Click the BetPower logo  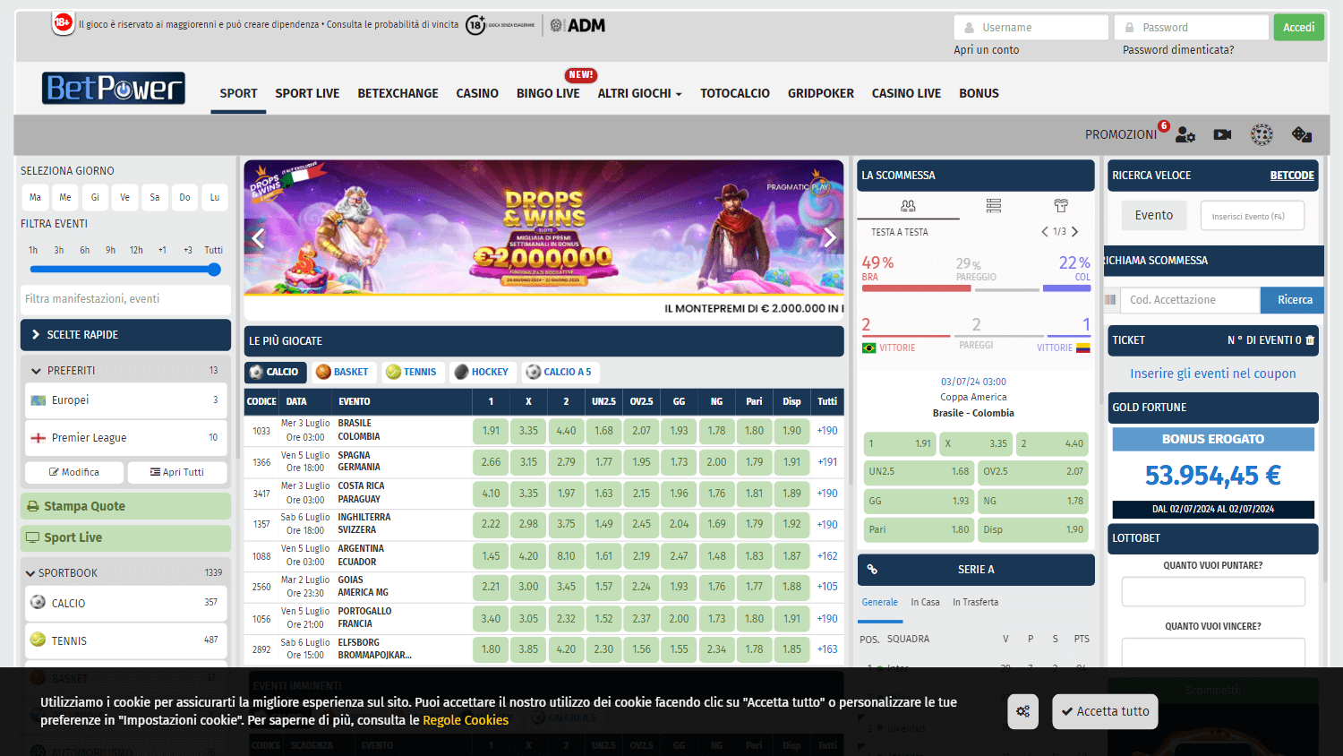[x=114, y=89]
